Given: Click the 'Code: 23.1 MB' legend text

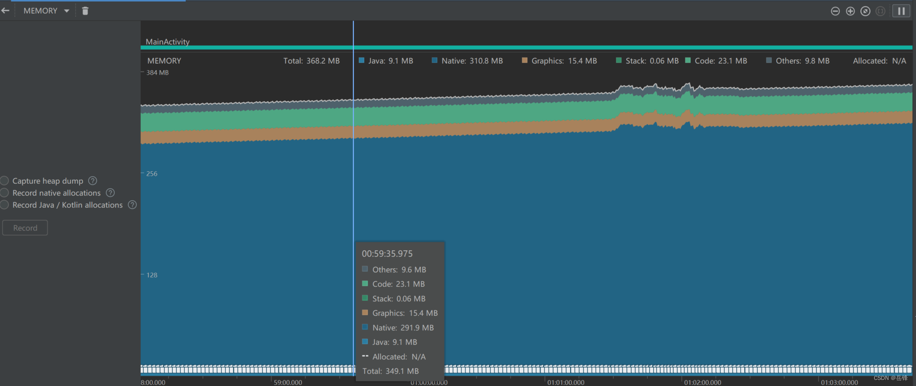Looking at the screenshot, I should pyautogui.click(x=721, y=61).
